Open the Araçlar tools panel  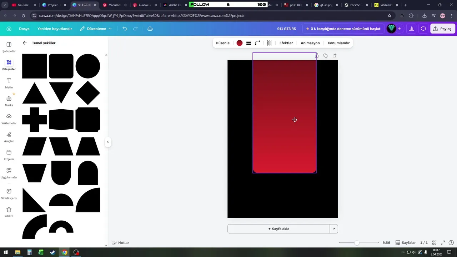(x=9, y=137)
